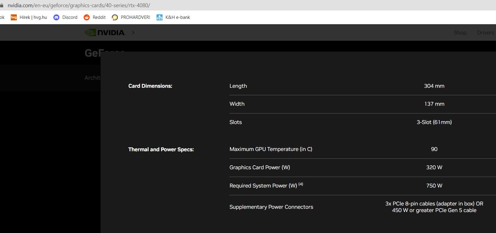Click the 90 temperature value
496x233 pixels.
tap(434, 149)
